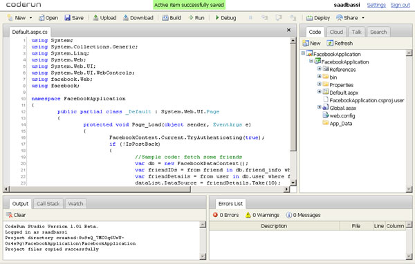The image size is (415, 264).
Task: Build the project with the Build button
Action: click(172, 18)
